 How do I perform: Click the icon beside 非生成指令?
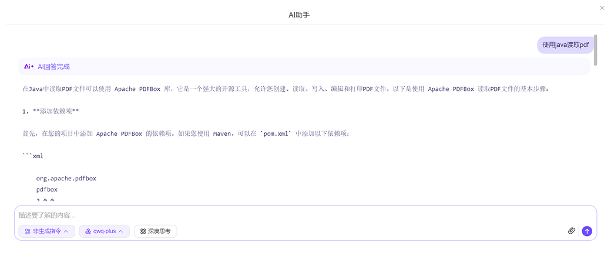28,231
